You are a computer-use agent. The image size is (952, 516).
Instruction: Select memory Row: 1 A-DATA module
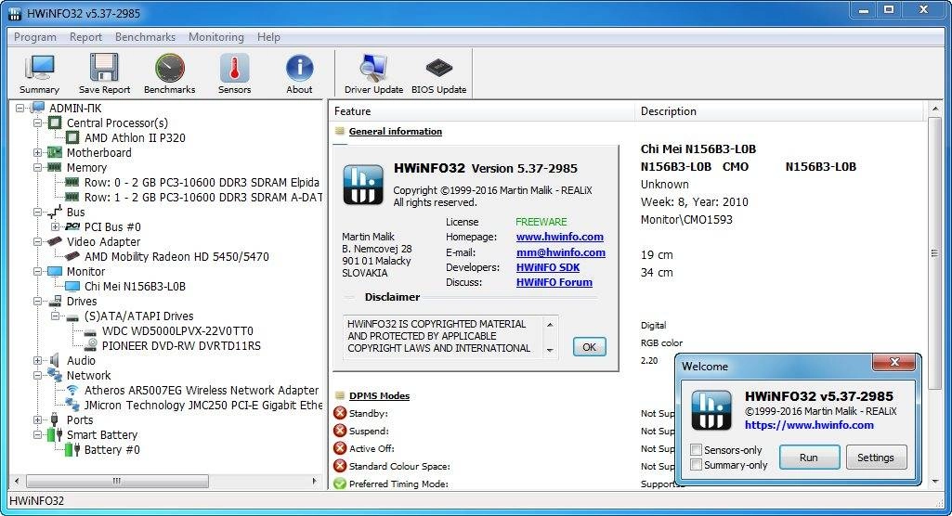[x=202, y=197]
